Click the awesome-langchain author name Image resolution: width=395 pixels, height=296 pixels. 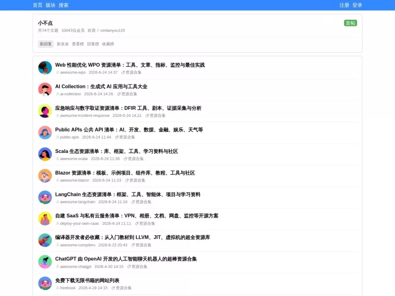[x=78, y=202]
